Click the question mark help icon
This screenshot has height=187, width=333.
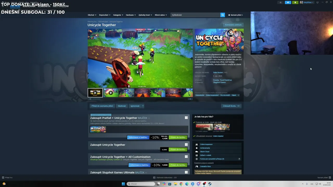pyautogui.click(x=239, y=159)
